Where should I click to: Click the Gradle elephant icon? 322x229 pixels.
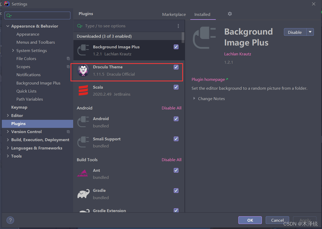pyautogui.click(x=83, y=194)
